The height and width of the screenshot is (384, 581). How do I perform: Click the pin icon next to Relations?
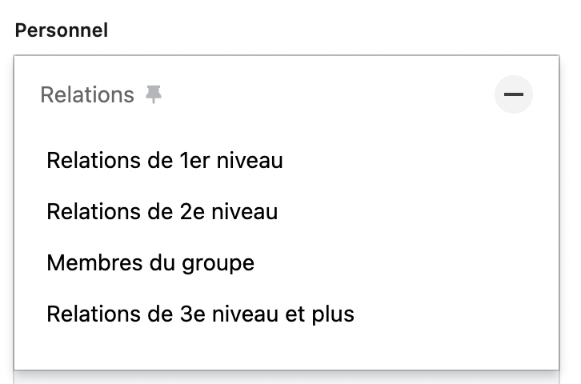tap(154, 94)
